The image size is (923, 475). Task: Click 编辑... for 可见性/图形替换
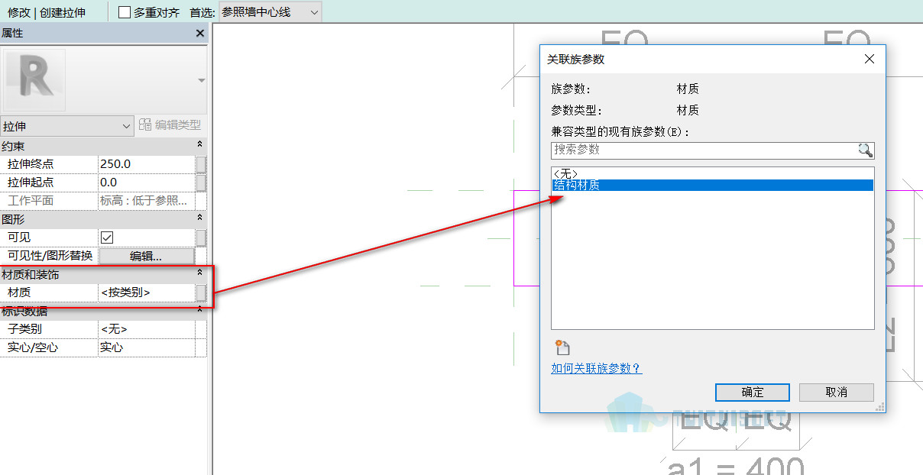[146, 256]
